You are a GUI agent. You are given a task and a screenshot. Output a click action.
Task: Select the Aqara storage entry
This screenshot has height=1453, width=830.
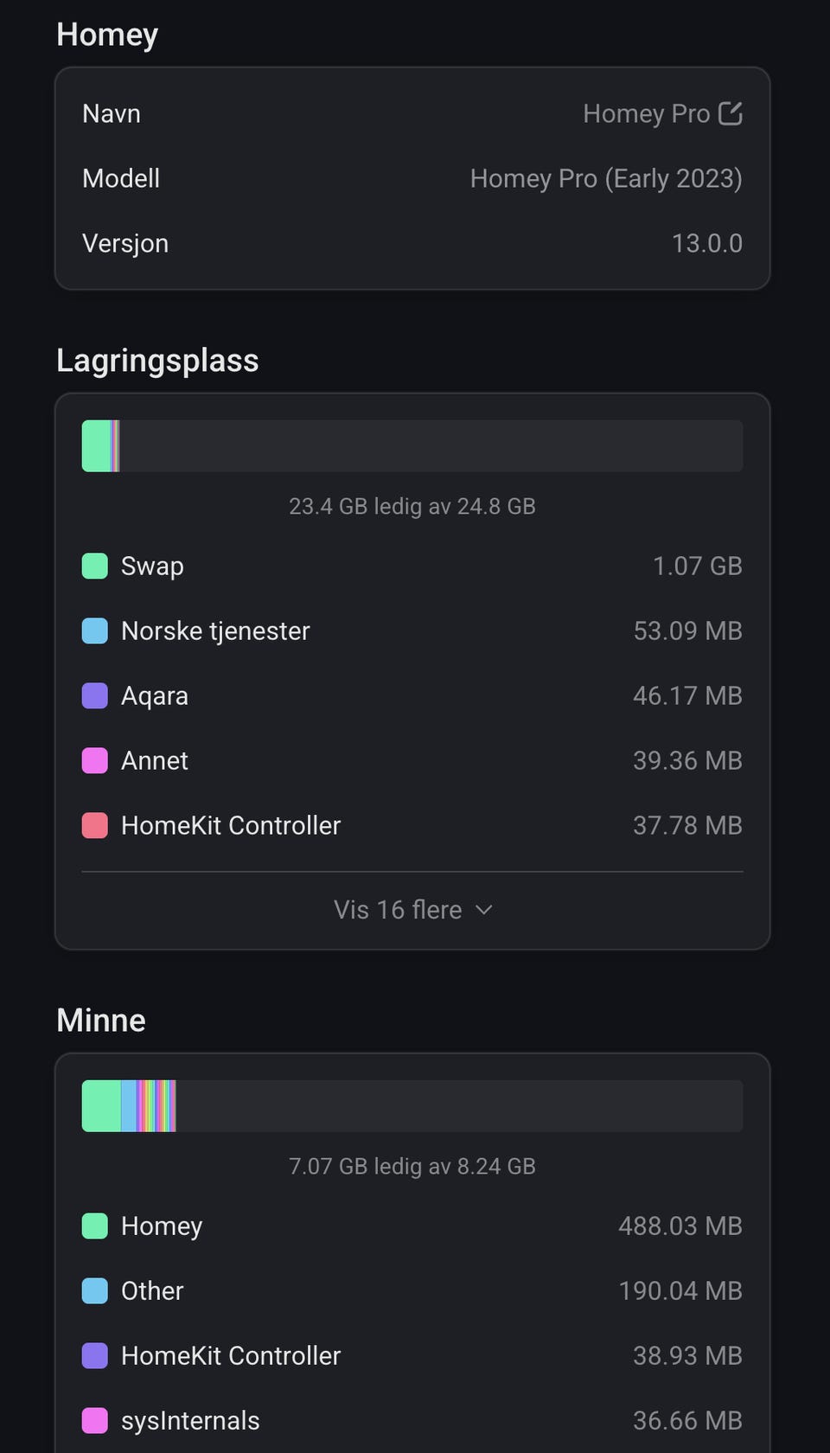coord(412,696)
